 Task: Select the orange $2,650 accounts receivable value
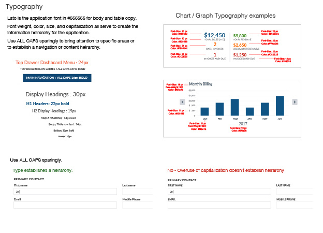click(x=240, y=45)
